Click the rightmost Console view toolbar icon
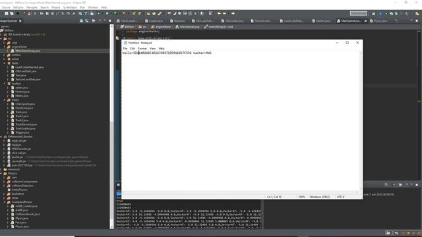The image size is (422, 237). click(x=417, y=184)
